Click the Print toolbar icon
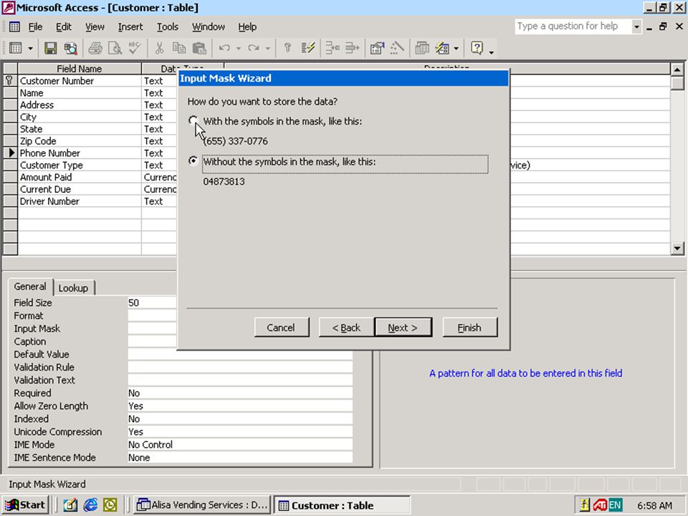This screenshot has height=516, width=688. click(95, 48)
